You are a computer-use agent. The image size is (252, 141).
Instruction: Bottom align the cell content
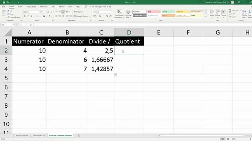coord(63,12)
